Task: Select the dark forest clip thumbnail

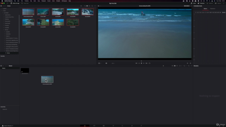Action: (73, 22)
